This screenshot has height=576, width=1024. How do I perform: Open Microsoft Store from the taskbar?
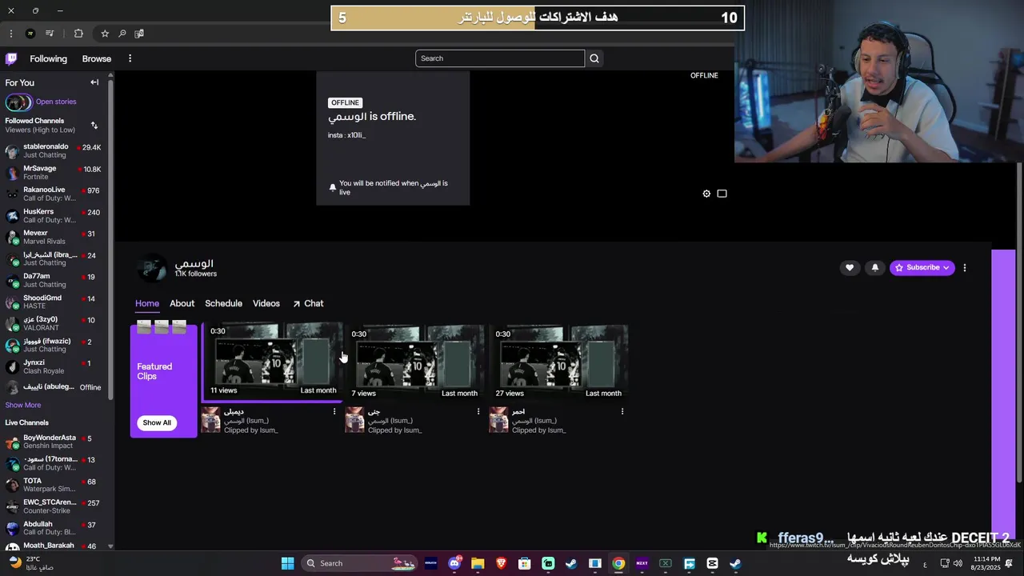pos(525,563)
